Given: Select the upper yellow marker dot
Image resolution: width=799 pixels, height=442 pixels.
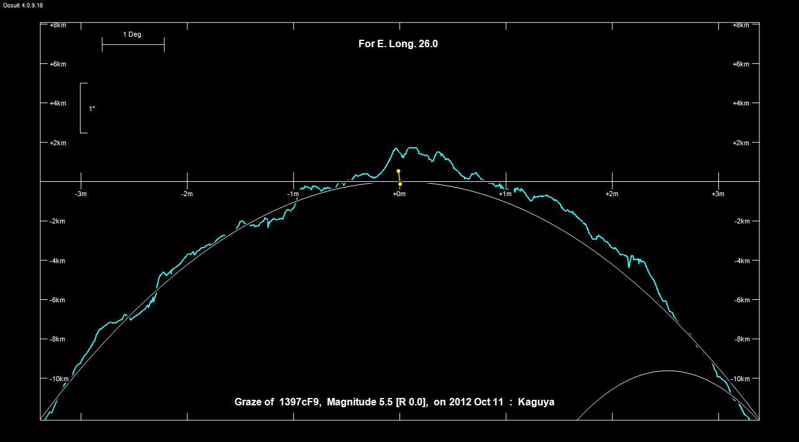Looking at the screenshot, I should (x=398, y=171).
